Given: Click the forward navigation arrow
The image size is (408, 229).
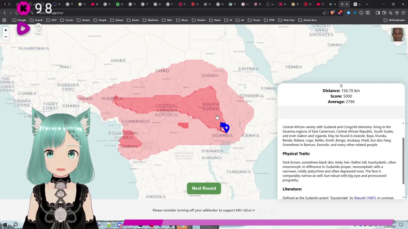Looking at the screenshot, I should click(x=11, y=13).
